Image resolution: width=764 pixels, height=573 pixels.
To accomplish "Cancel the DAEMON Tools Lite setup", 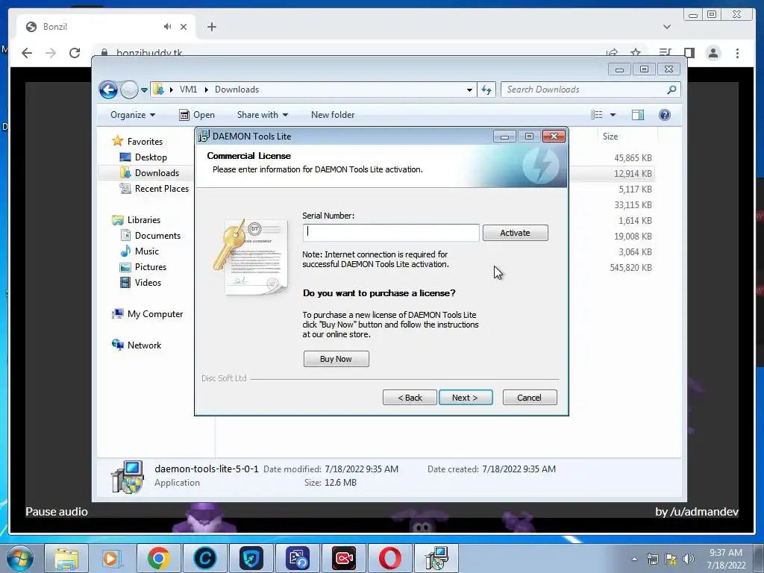I will click(x=529, y=398).
